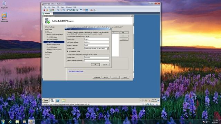The height and width of the screenshot is (124, 221).
Task: Open the Snapshot Manager toolbar icon
Action: (x=64, y=10)
